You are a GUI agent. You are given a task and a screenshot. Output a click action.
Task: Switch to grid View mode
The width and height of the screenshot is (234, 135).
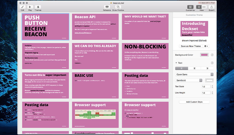[199, 7]
